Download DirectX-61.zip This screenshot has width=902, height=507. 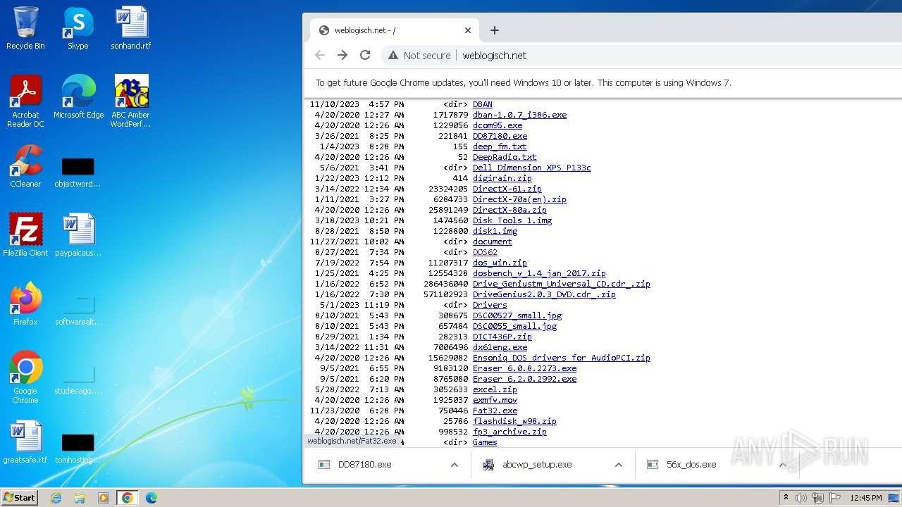point(507,189)
